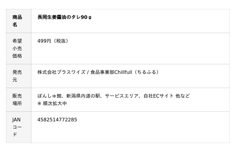241x152 pixels.
Task: Click the （税抜） tax note
Action: (x=61, y=41)
